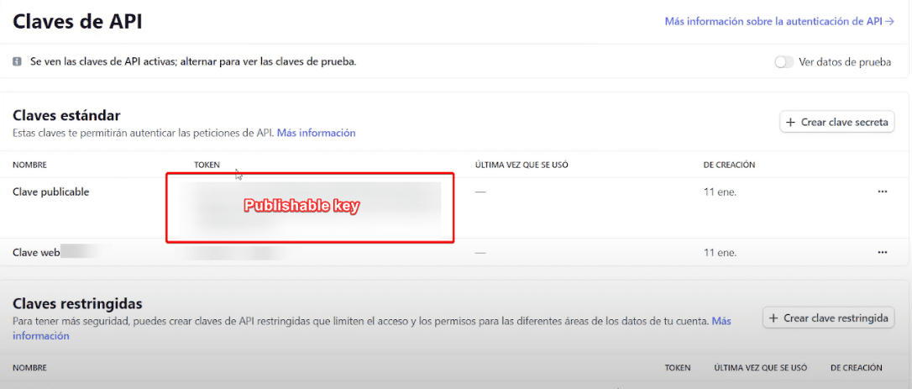Click the info icon beside active keys notice
Screen dimensions: 912x389
coord(18,62)
